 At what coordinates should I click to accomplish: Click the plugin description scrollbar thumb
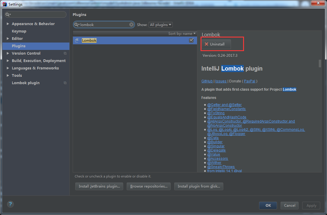tap(320, 63)
